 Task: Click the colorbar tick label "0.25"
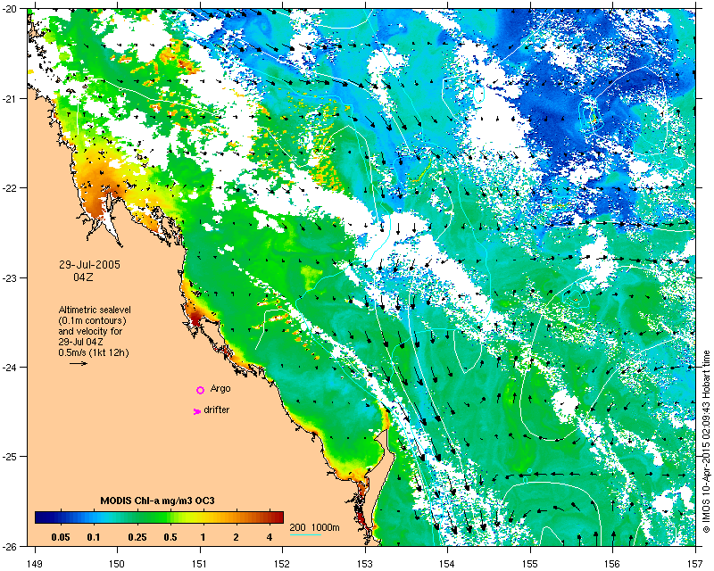tap(137, 537)
